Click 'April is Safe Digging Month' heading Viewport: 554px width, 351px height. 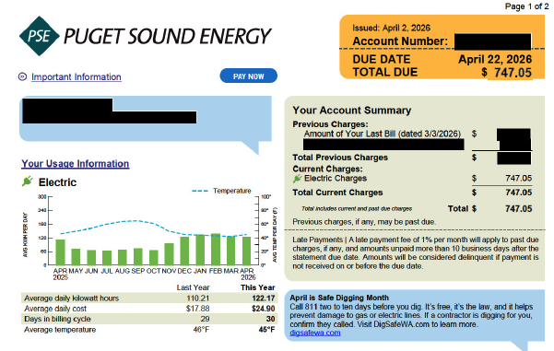(x=339, y=298)
